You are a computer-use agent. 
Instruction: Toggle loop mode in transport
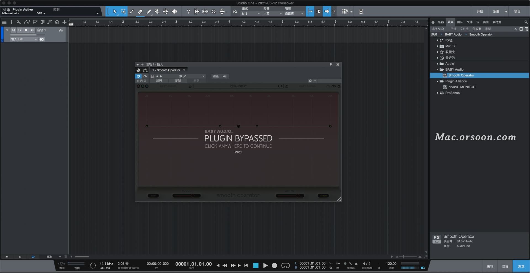click(285, 266)
